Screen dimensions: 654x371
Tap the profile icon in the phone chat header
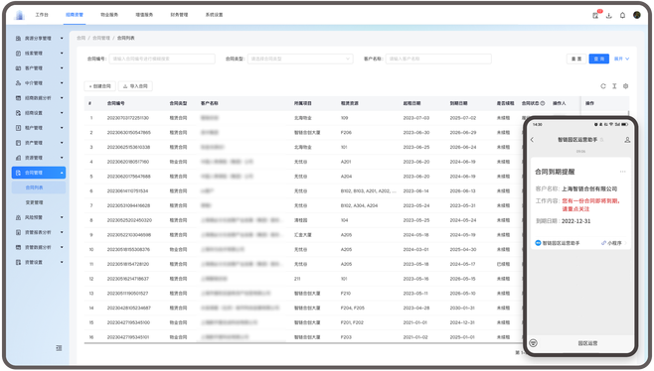(x=627, y=140)
